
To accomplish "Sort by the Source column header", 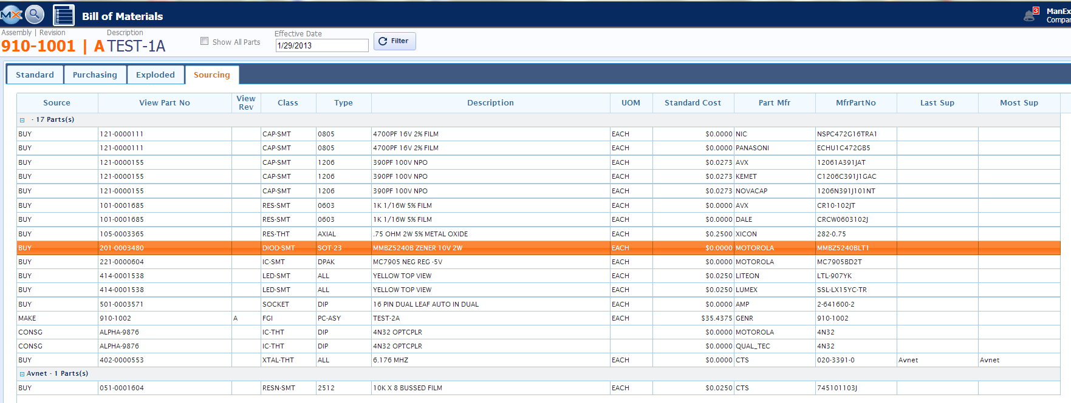I will (x=57, y=103).
